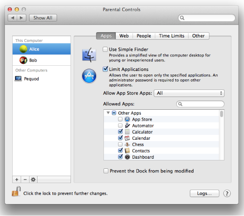Click the gear action icon under user list
This screenshot has width=244, height=216.
click(33, 179)
